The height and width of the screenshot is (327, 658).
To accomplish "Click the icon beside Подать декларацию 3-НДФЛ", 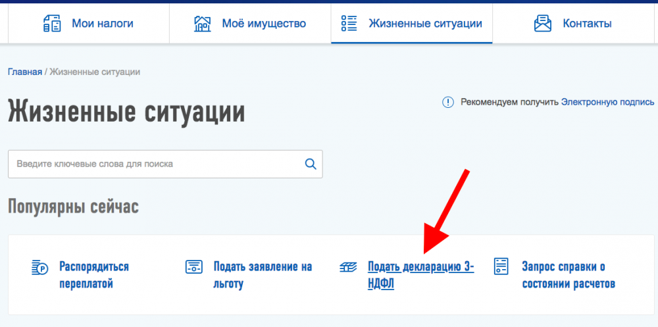I will pos(348,266).
